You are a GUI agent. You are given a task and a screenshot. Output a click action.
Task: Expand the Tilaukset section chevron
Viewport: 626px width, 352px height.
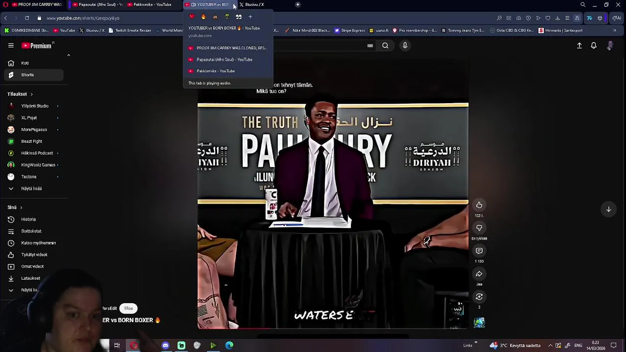pyautogui.click(x=31, y=94)
